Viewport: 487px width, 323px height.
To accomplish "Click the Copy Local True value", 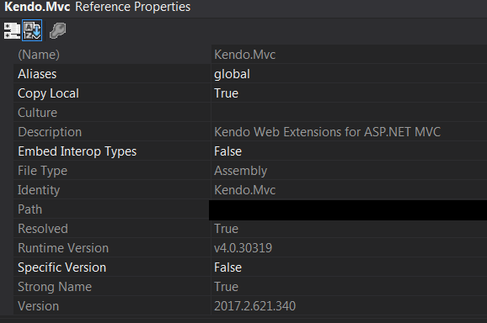I will pyautogui.click(x=226, y=93).
